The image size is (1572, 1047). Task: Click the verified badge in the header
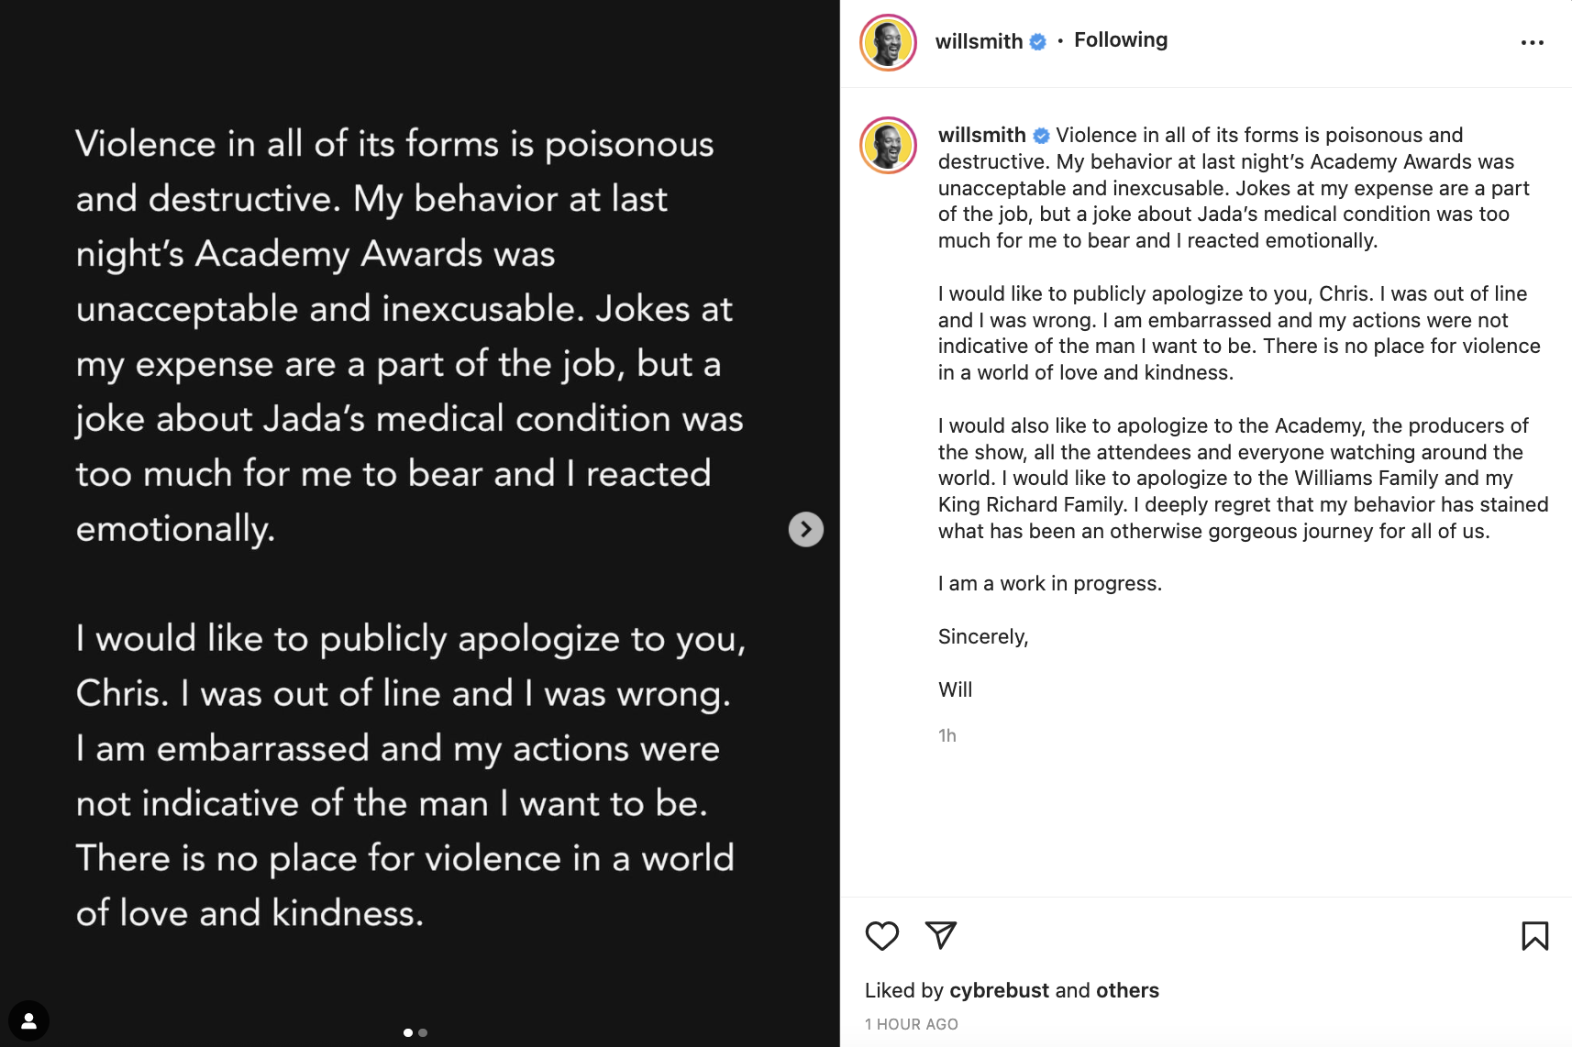coord(1038,41)
